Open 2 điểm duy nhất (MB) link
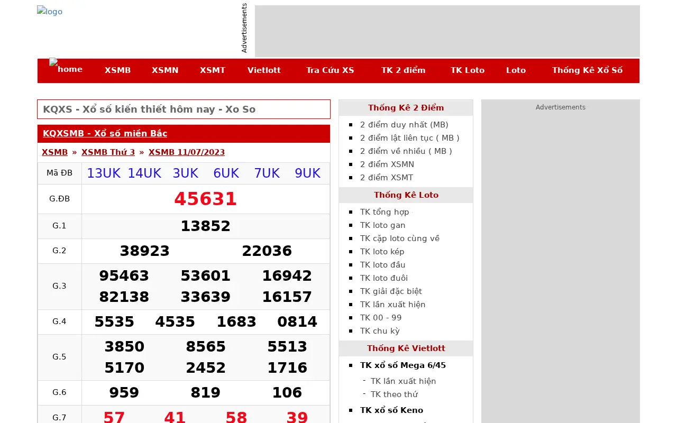This screenshot has height=423, width=677. click(404, 125)
